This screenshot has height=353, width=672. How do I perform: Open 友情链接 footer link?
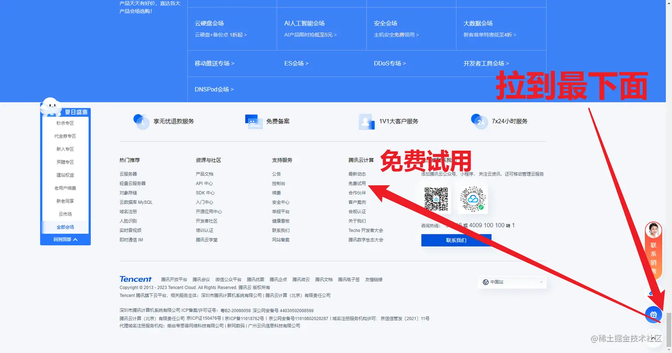(374, 280)
